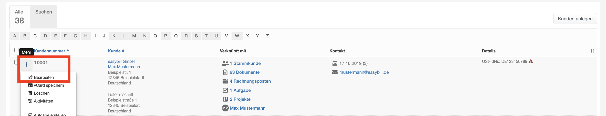Click the envelope icon beside mustermann@easybill.de
Image resolution: width=606 pixels, height=116 pixels.
coord(335,72)
